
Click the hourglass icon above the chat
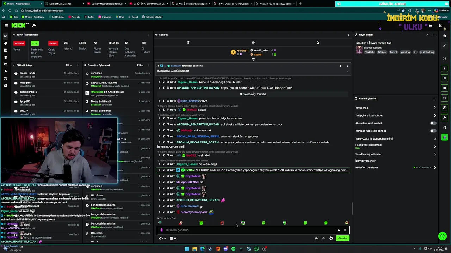point(318,43)
